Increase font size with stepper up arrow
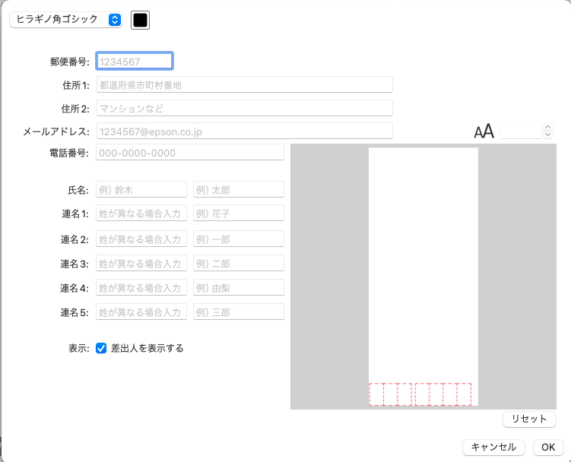 pyautogui.click(x=547, y=127)
